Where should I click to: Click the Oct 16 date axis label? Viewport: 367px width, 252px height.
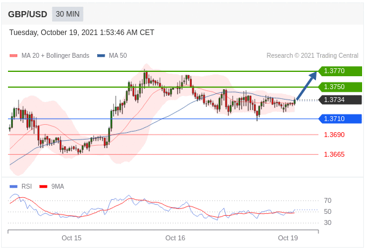(x=175, y=238)
